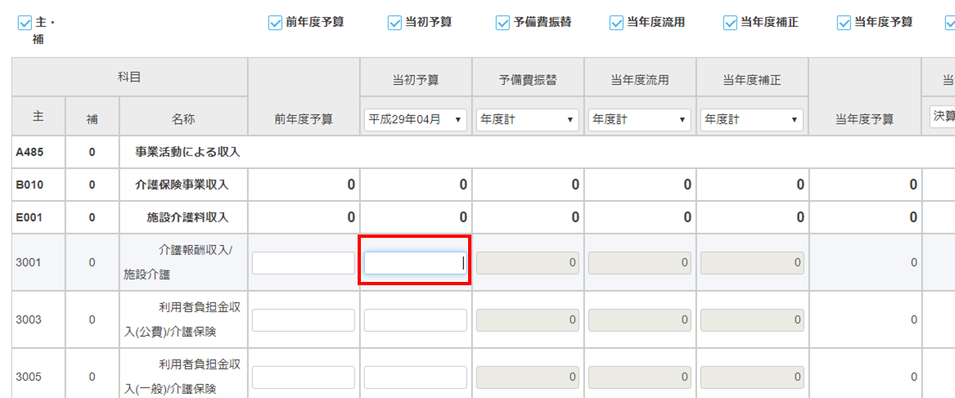Open the 予備費振替 年度計 dropdown

[x=528, y=120]
